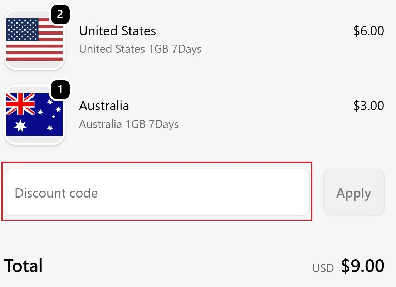
Task: Click the USD currency label
Action: pyautogui.click(x=323, y=268)
